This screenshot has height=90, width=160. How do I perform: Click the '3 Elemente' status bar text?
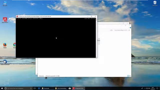(41, 76)
